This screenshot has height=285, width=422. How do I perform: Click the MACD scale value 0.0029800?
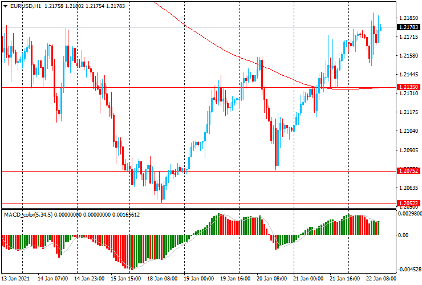(x=409, y=213)
